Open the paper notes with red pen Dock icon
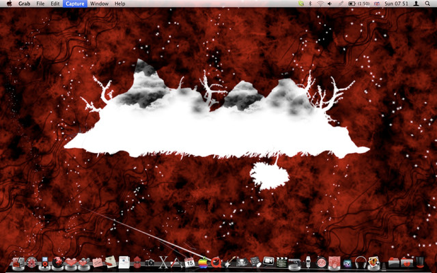Image resolution: width=437 pixels, height=273 pixels. click(111, 262)
